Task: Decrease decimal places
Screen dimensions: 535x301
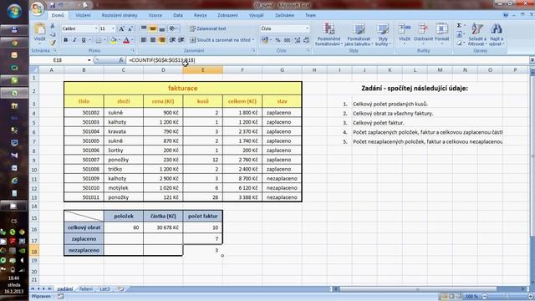Action: tap(306, 40)
